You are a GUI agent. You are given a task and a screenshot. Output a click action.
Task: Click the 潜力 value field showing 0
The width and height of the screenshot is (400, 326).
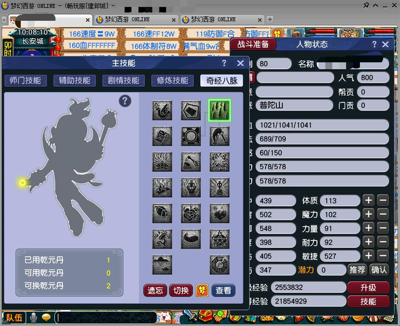coord(332,270)
